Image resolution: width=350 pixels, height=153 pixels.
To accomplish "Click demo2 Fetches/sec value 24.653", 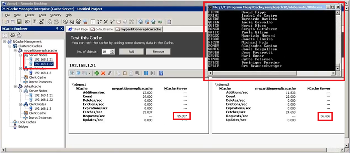I will coord(291,112).
